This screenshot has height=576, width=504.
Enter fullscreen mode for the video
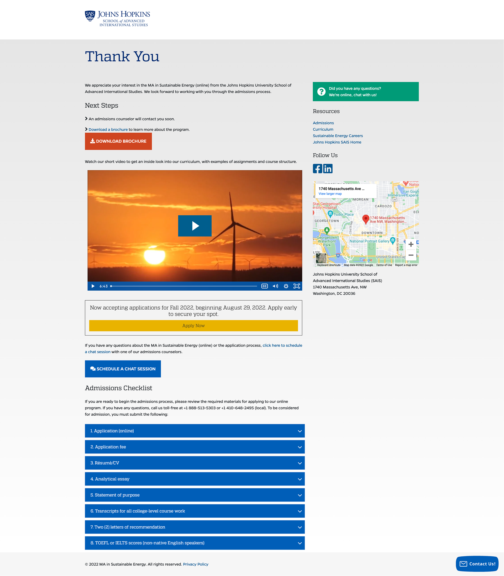tap(296, 286)
